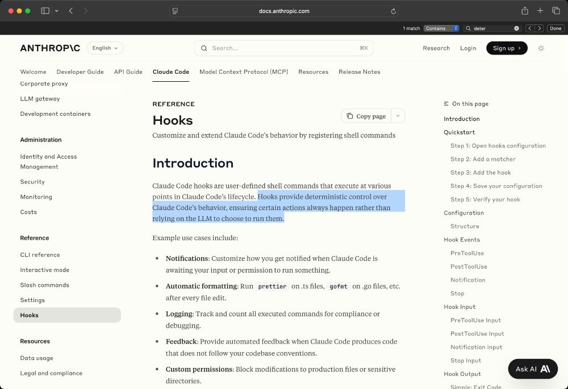Switch to the Developer Guide tab
The width and height of the screenshot is (568, 389).
click(80, 72)
